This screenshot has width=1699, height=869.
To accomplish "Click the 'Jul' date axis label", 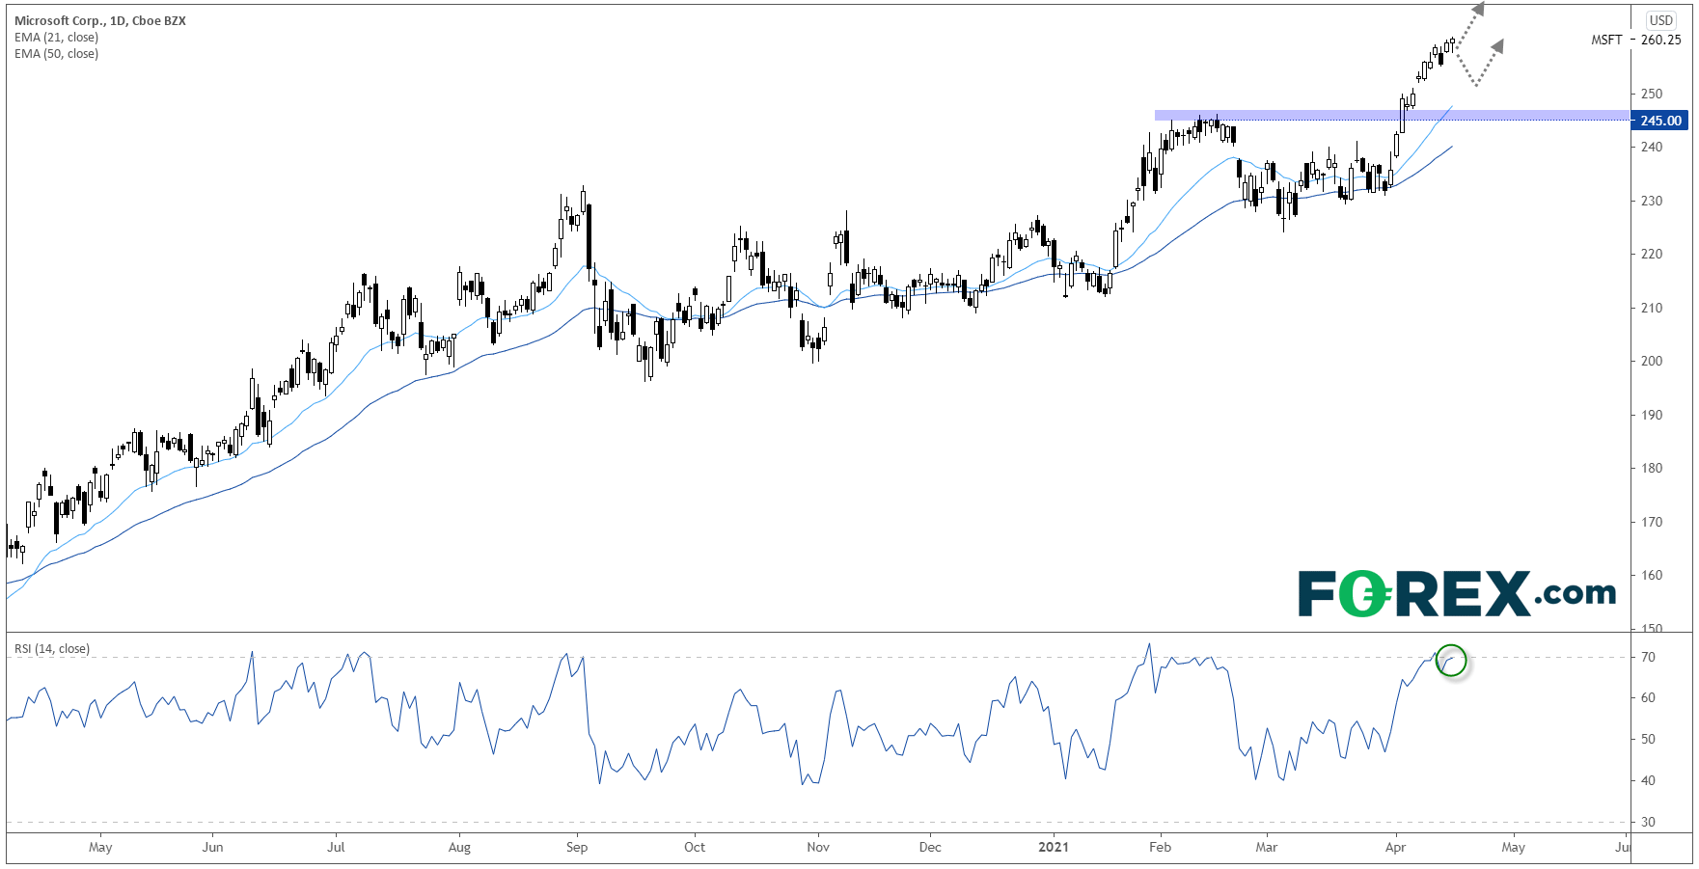I will click(x=336, y=847).
